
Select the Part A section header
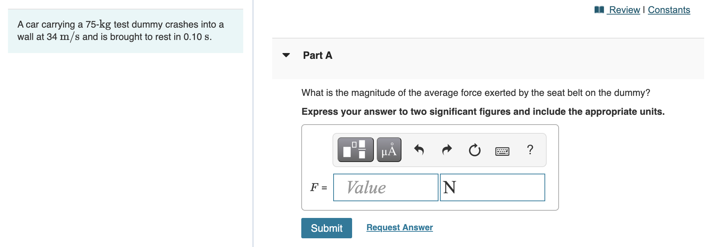[x=317, y=55]
